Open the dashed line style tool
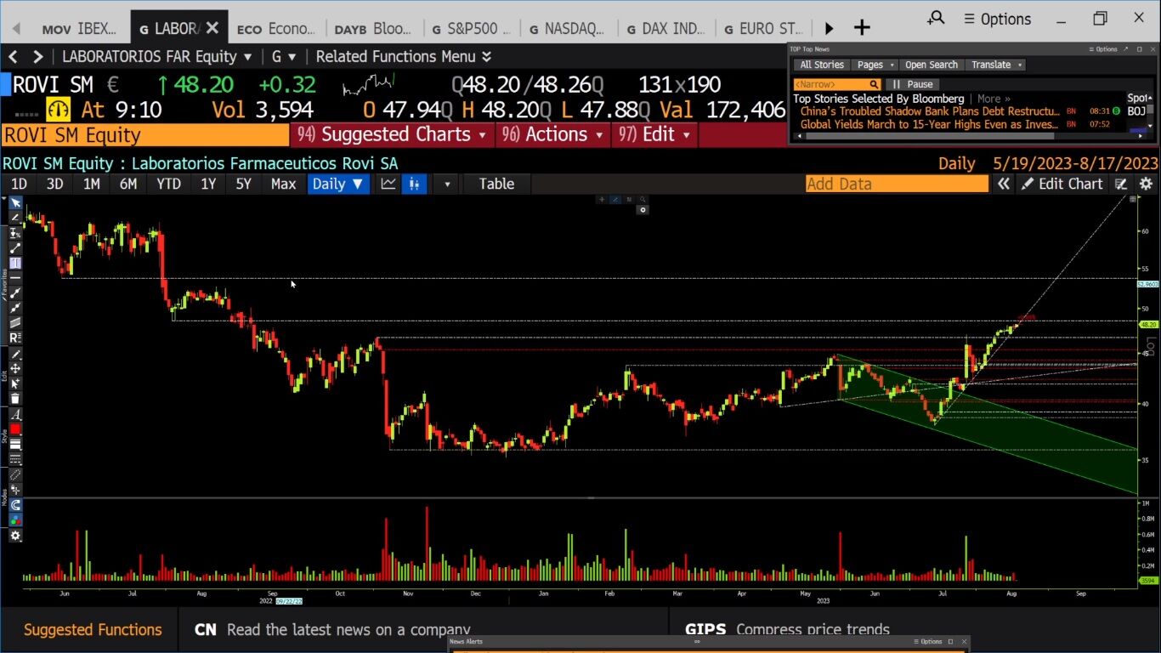Viewport: 1161px width, 653px height. point(15,460)
